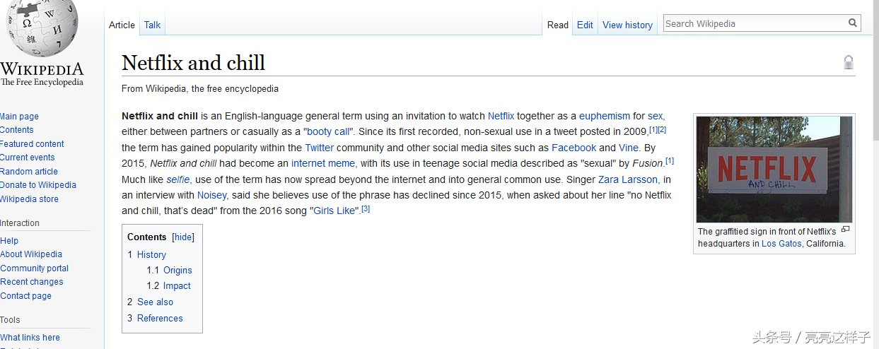Open the View history tab
Image resolution: width=879 pixels, height=349 pixels.
[x=627, y=25]
